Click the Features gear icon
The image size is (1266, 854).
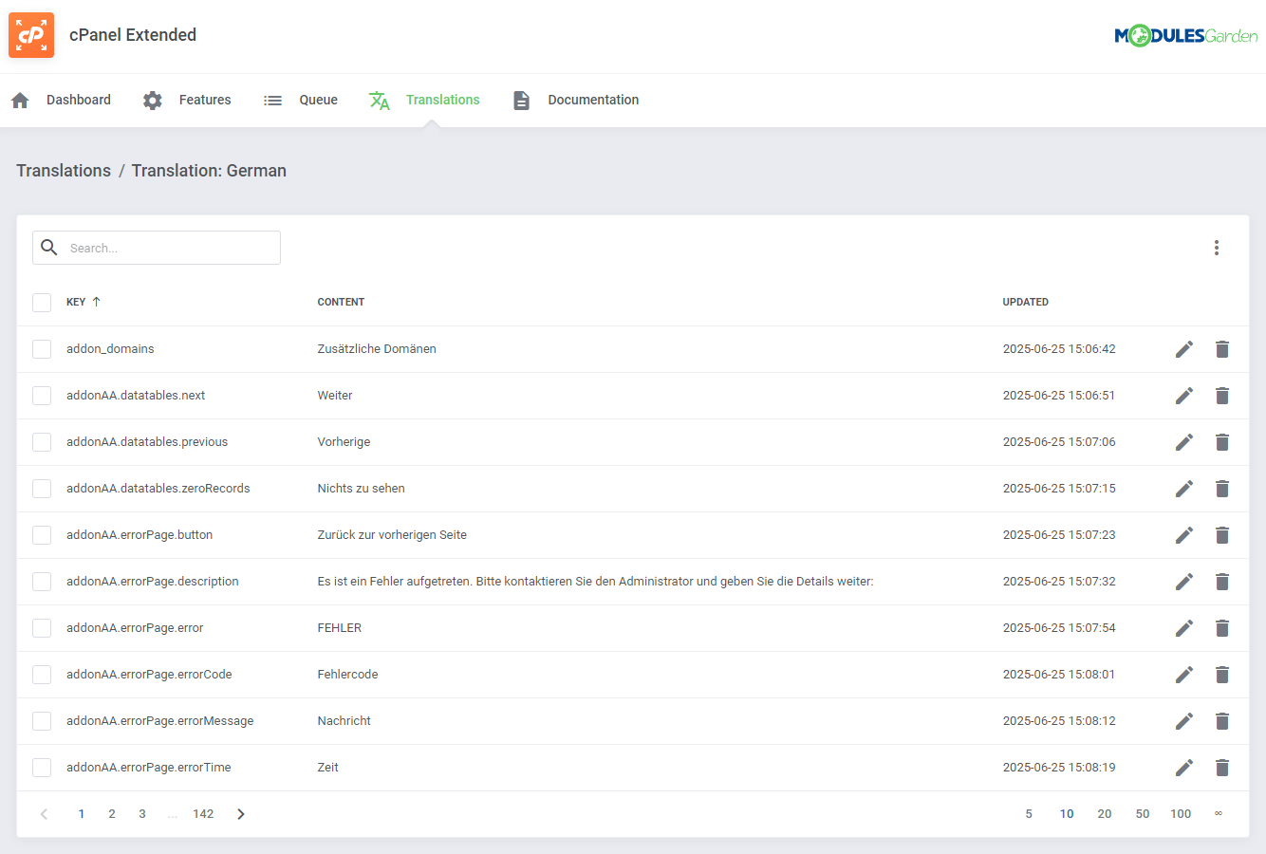coord(152,100)
